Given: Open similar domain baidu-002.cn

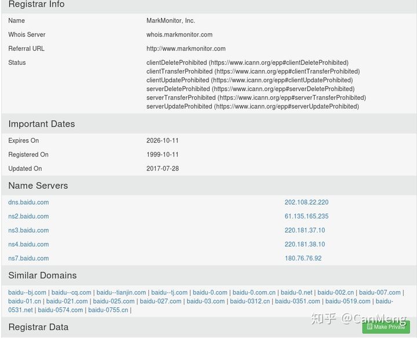Looking at the screenshot, I should (x=335, y=293).
